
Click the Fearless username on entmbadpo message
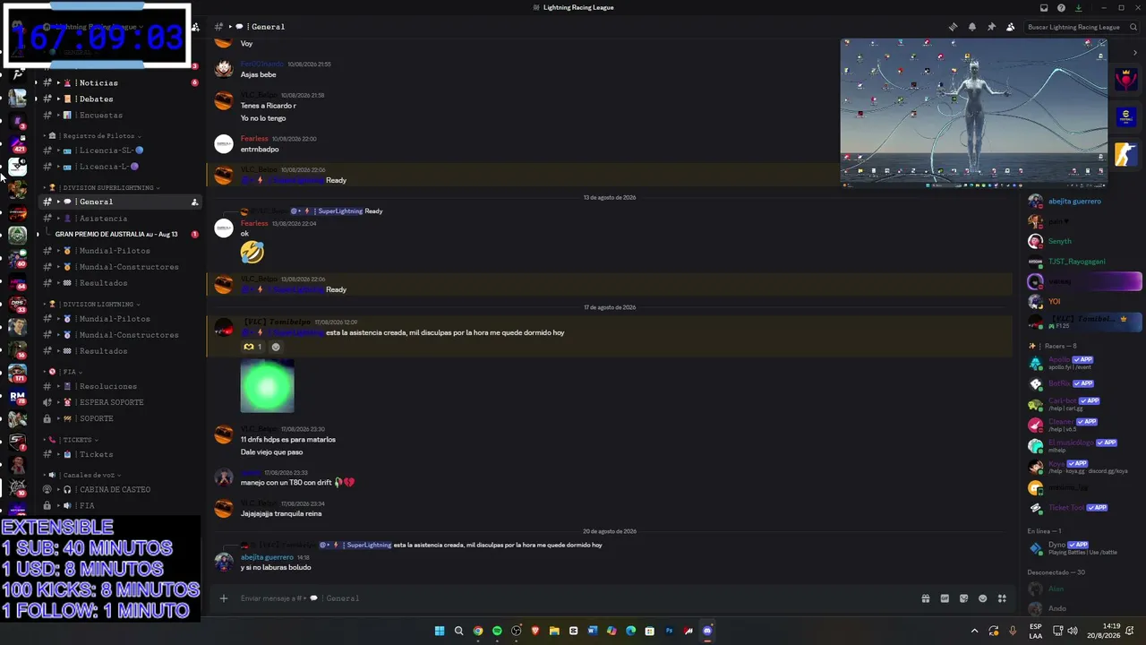254,139
